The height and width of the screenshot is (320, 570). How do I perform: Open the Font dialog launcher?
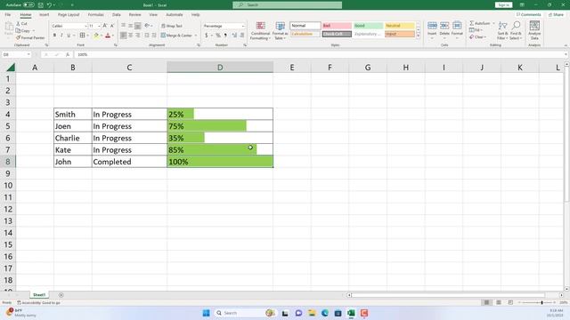(x=116, y=45)
